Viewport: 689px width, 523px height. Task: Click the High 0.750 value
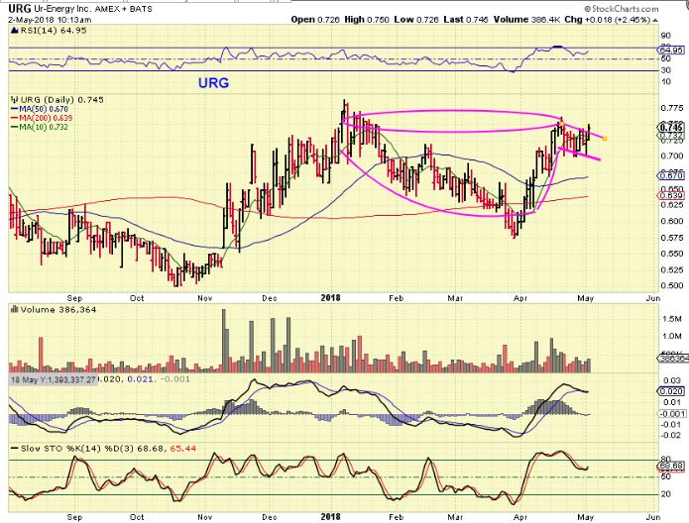(367, 20)
